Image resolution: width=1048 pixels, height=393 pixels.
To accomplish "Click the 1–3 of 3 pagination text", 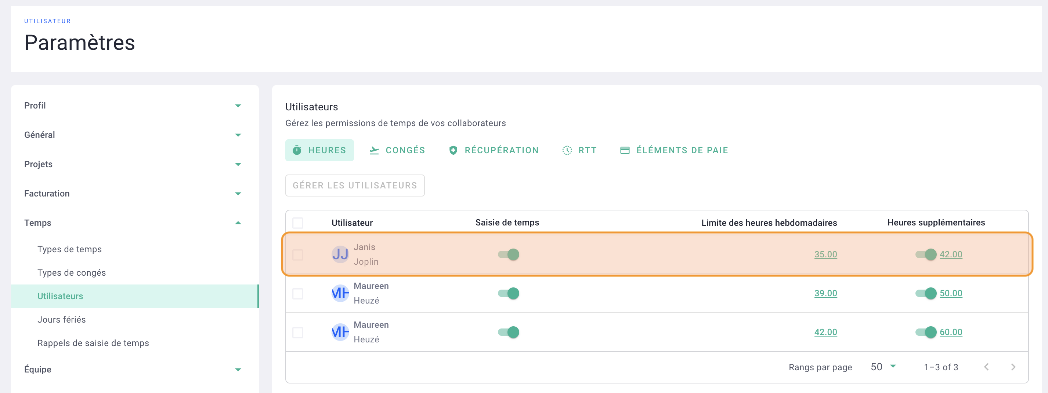I will (x=941, y=367).
